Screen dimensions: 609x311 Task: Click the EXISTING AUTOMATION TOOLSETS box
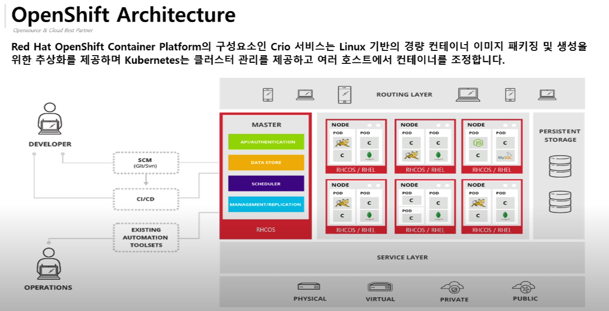tap(146, 237)
